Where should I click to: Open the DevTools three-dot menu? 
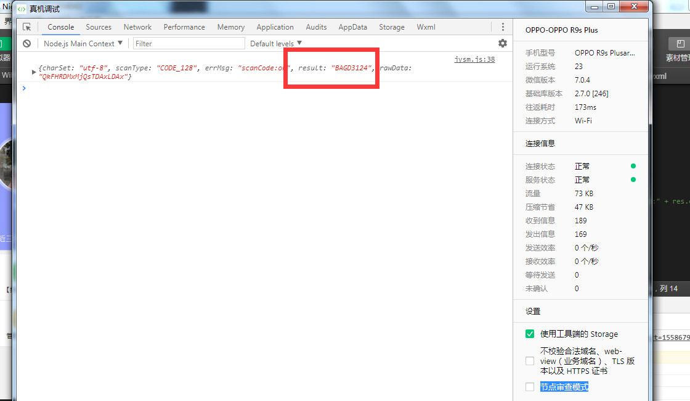[x=503, y=27]
